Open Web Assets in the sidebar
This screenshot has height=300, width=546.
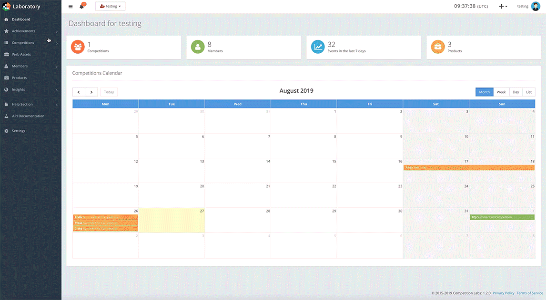[21, 55]
